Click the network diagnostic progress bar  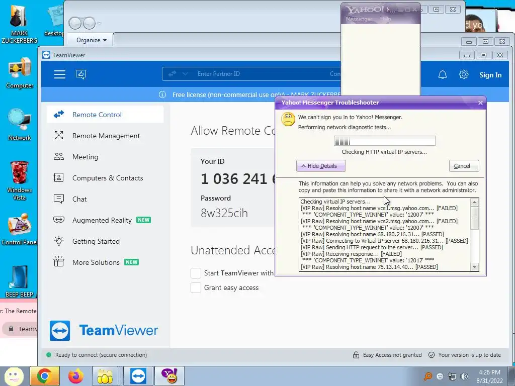(x=385, y=141)
